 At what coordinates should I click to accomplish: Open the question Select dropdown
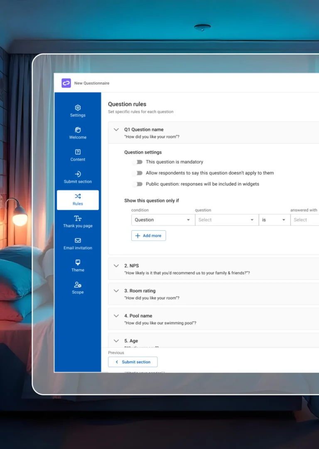click(x=227, y=220)
